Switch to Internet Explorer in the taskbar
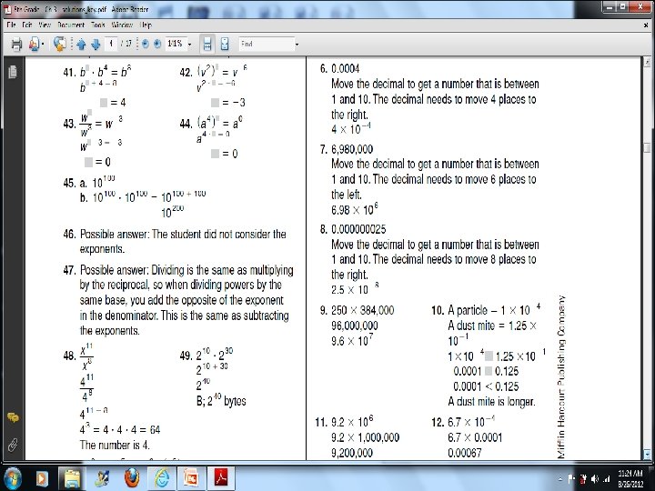 (x=162, y=478)
